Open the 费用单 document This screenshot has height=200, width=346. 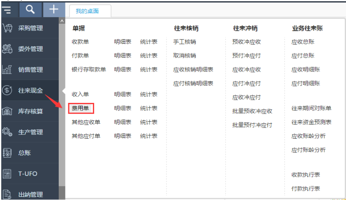pos(80,108)
